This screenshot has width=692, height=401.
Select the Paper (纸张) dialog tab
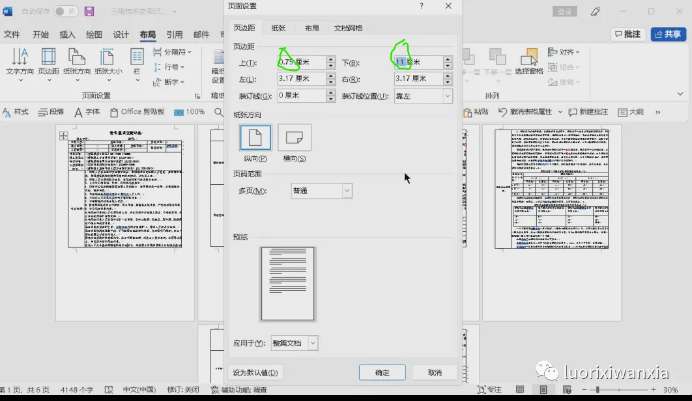tap(278, 28)
